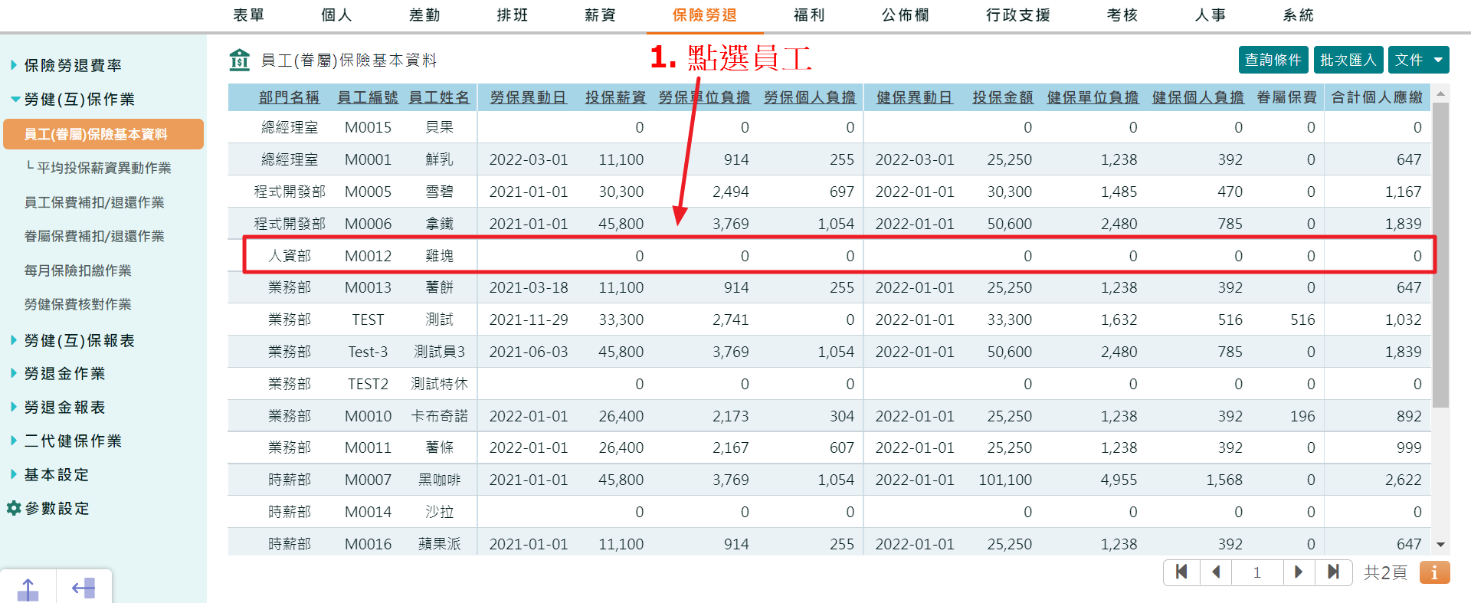Open 參數設定 in the sidebar
Viewport: 1471px width, 603px height.
[57, 508]
